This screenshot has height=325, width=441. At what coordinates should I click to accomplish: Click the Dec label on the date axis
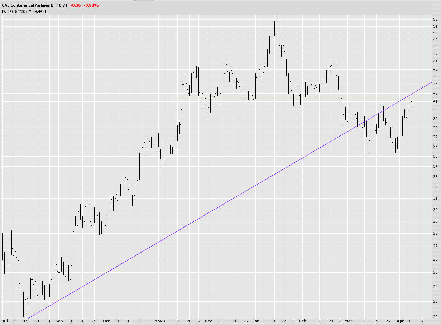point(208,321)
